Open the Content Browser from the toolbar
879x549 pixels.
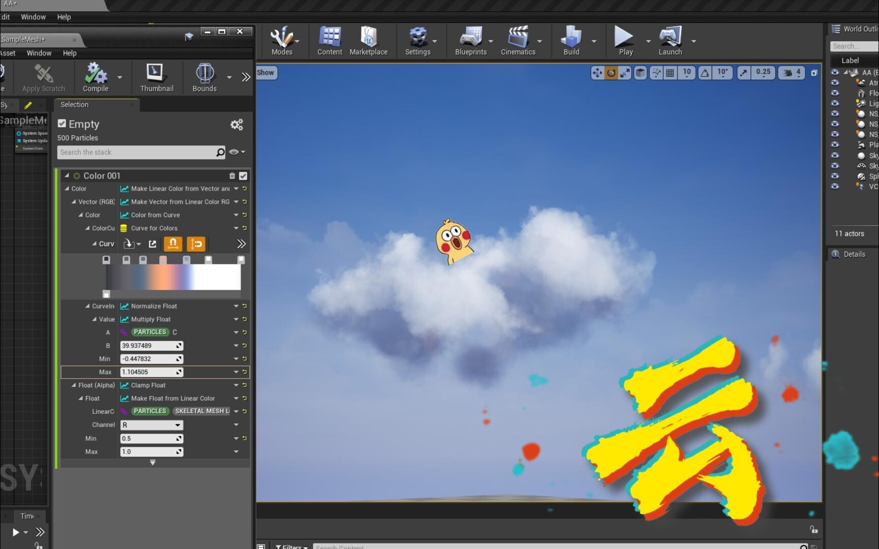coord(329,41)
